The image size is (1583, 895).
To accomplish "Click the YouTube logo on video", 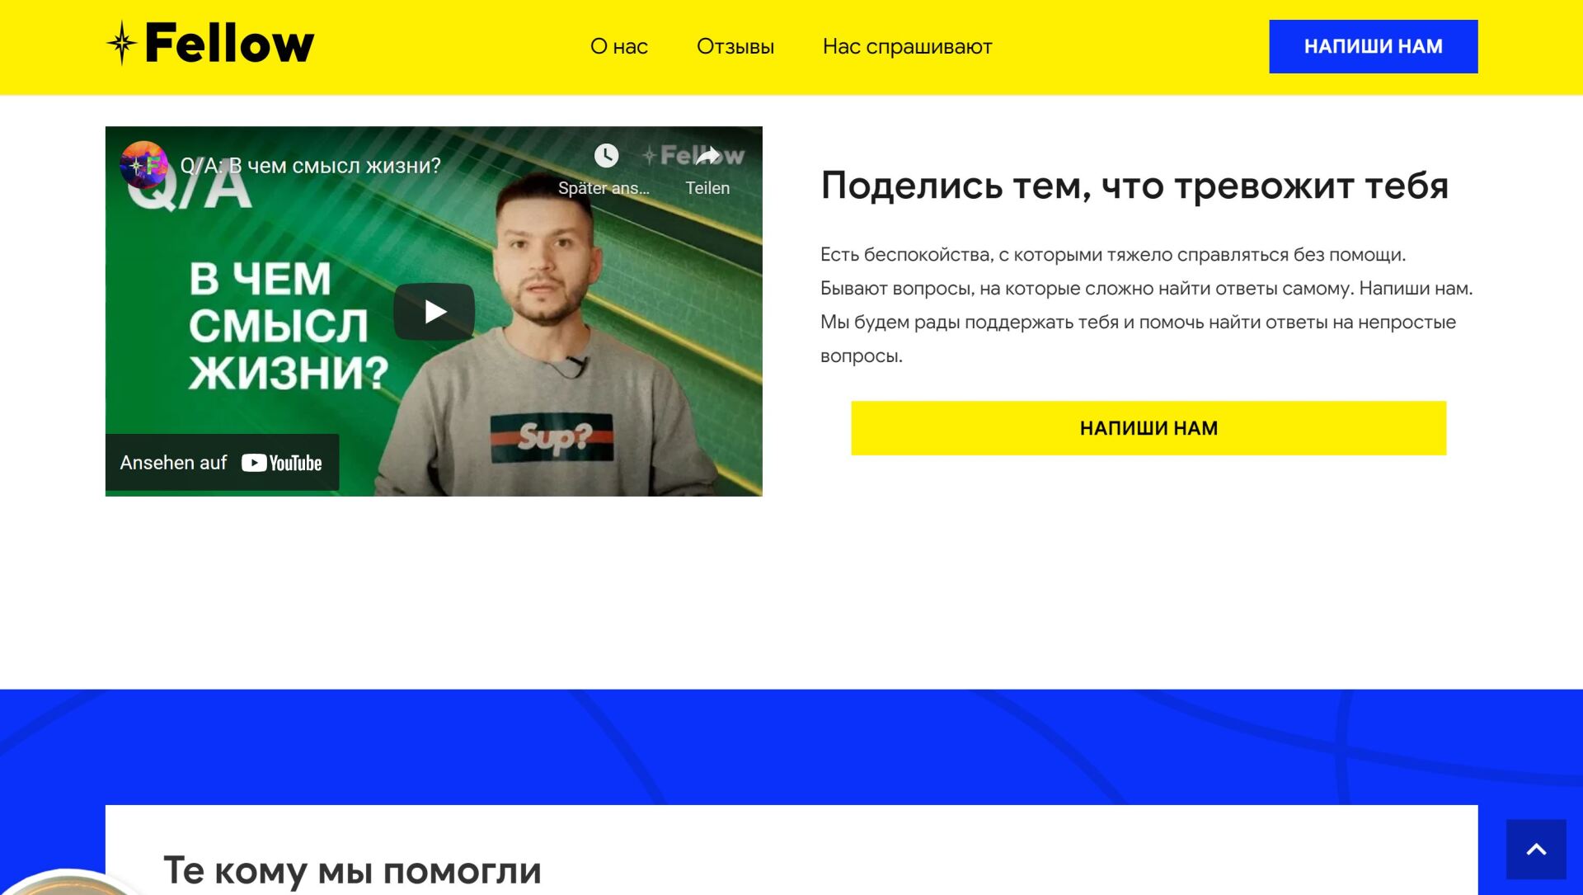I will [282, 463].
